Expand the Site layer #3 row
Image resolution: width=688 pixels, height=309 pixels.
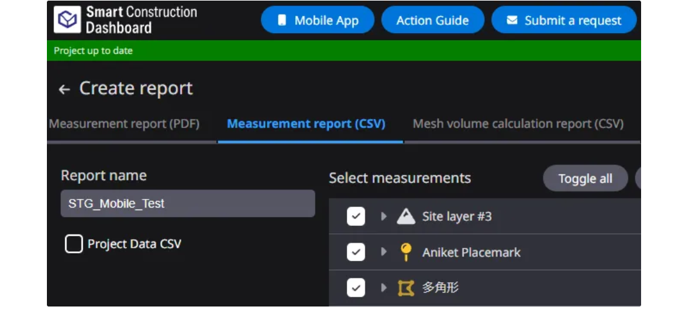coord(384,216)
